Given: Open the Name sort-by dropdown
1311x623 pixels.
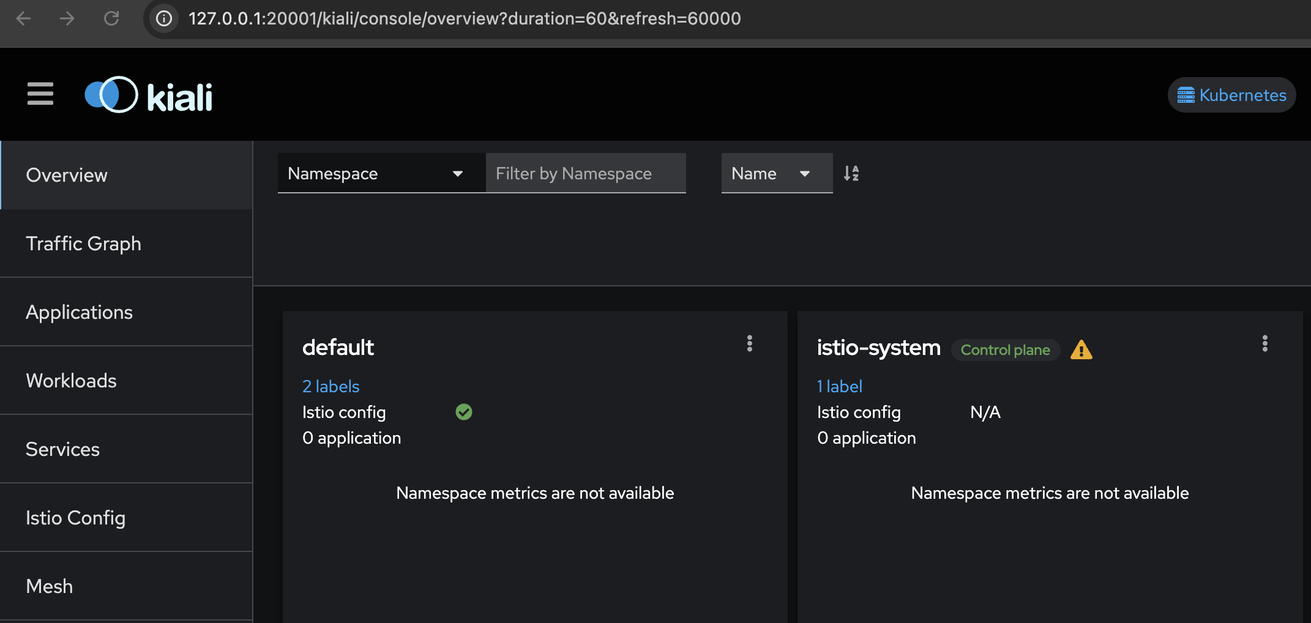Looking at the screenshot, I should (776, 174).
